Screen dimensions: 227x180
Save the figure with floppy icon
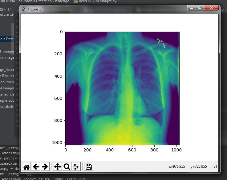[89, 167]
